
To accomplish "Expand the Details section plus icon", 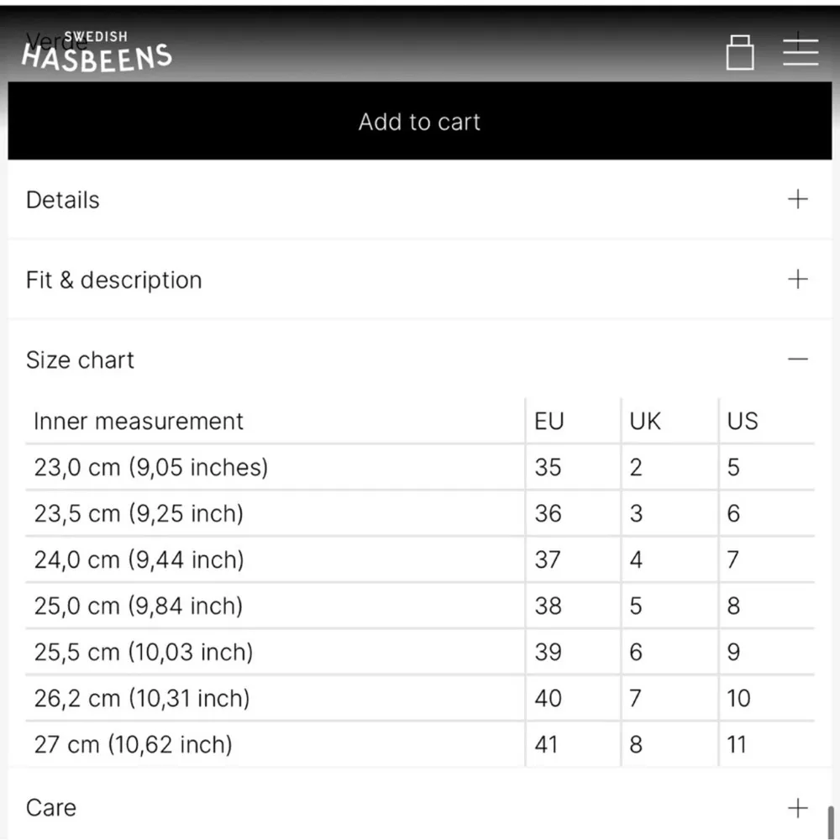I will point(797,199).
